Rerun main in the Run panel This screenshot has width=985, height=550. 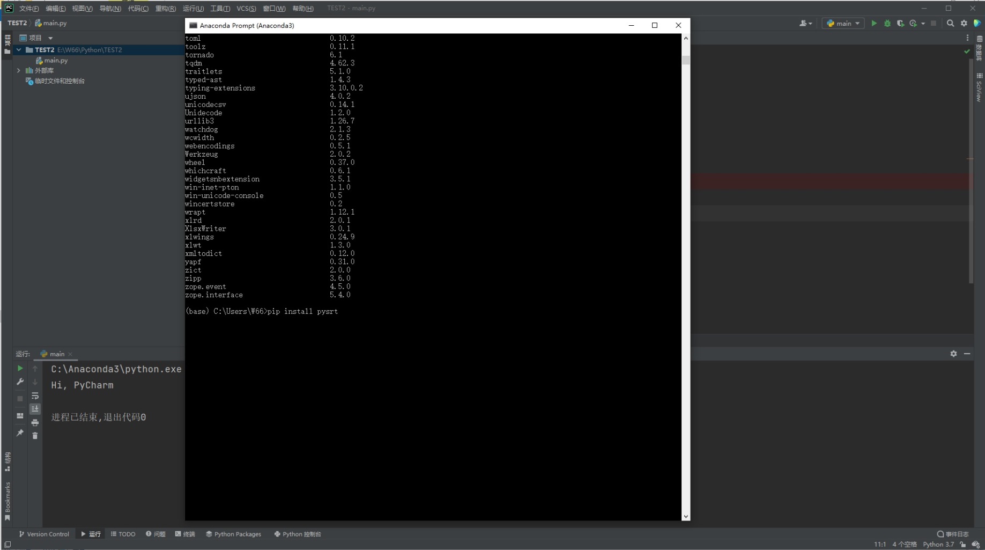pos(20,368)
